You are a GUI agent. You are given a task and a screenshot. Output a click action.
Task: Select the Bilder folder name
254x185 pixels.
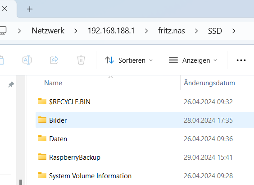point(58,120)
